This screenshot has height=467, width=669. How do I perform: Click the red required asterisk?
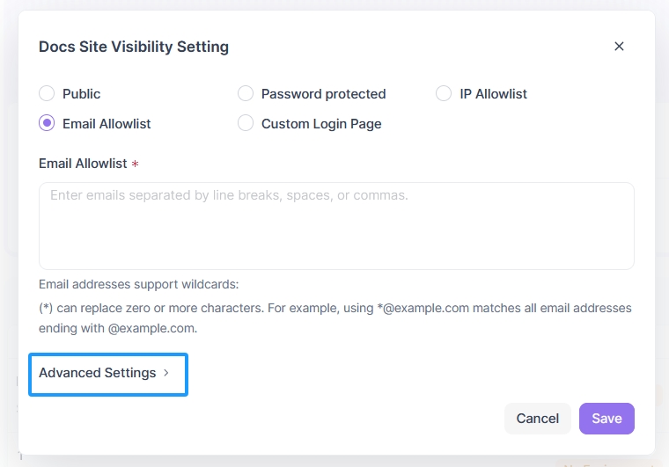pyautogui.click(x=136, y=164)
